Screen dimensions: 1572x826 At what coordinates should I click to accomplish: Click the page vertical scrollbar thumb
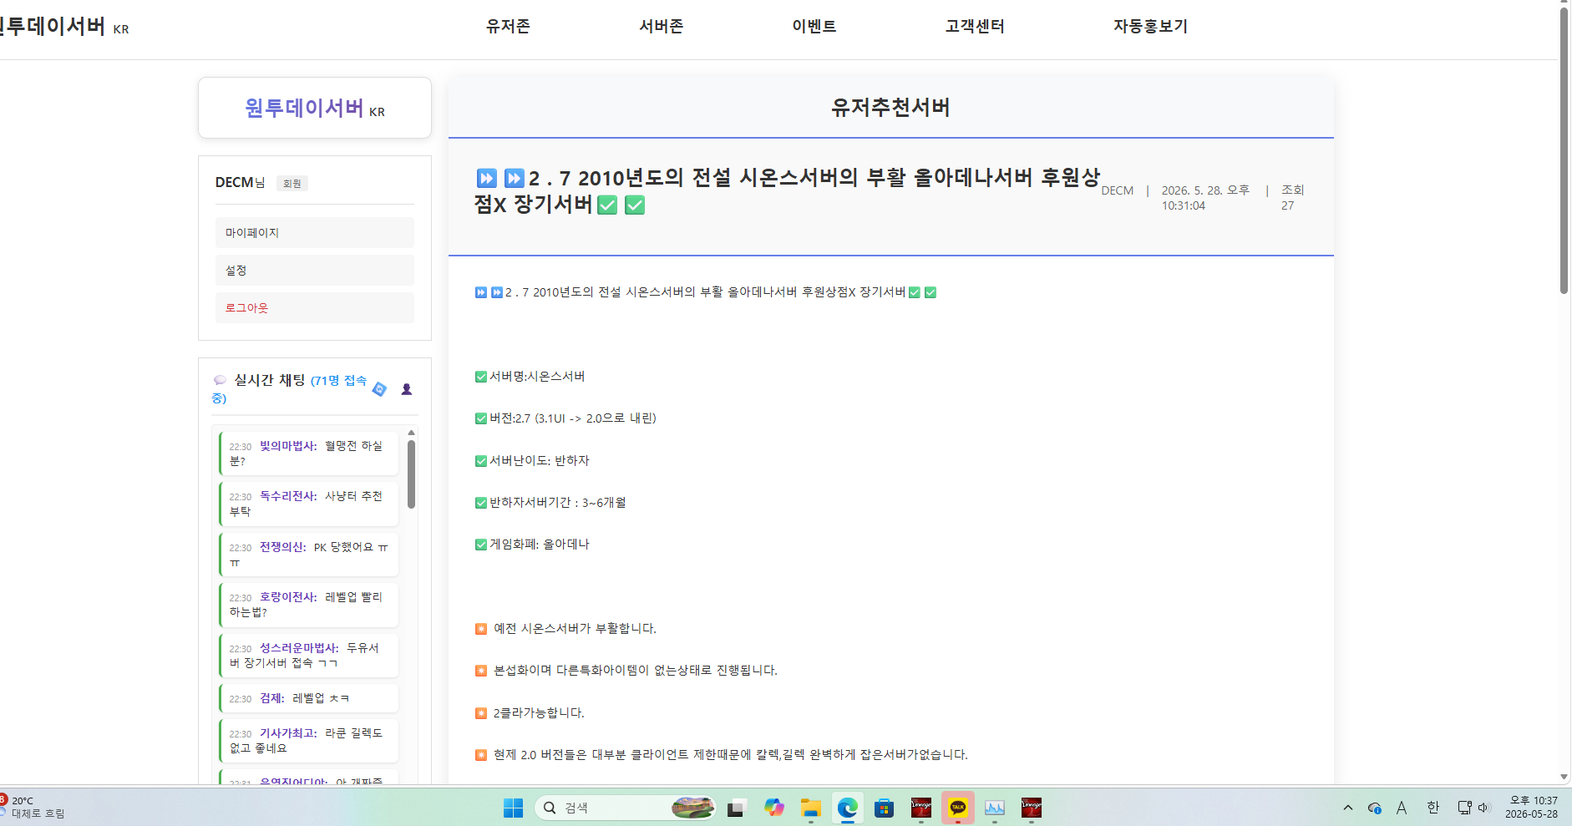point(1564,150)
